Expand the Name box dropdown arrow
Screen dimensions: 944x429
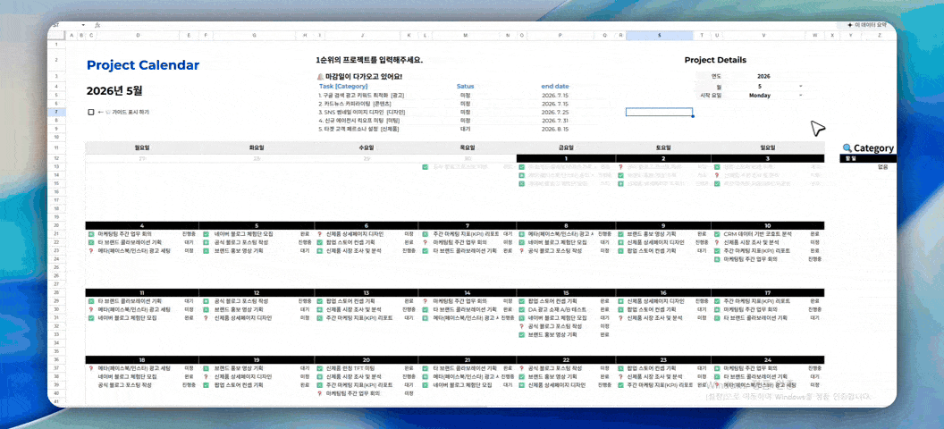84,25
